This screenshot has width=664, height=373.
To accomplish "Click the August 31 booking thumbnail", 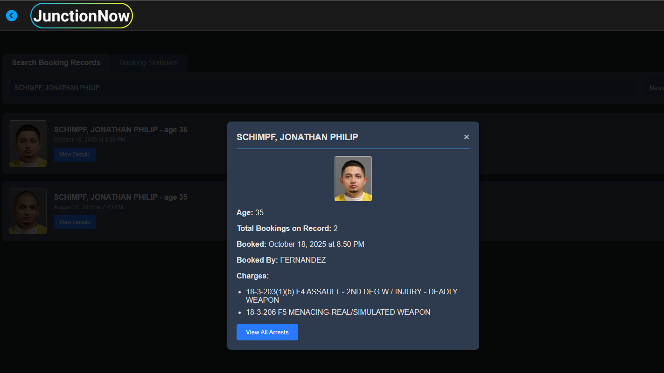I will pos(28,211).
